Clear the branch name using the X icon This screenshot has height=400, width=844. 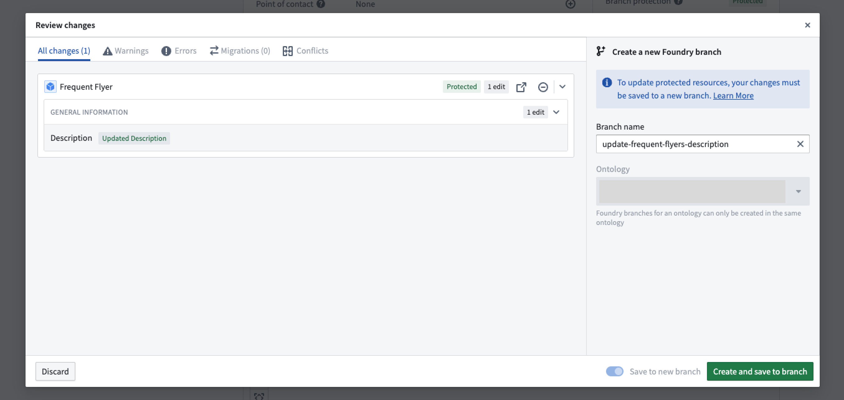click(x=800, y=144)
